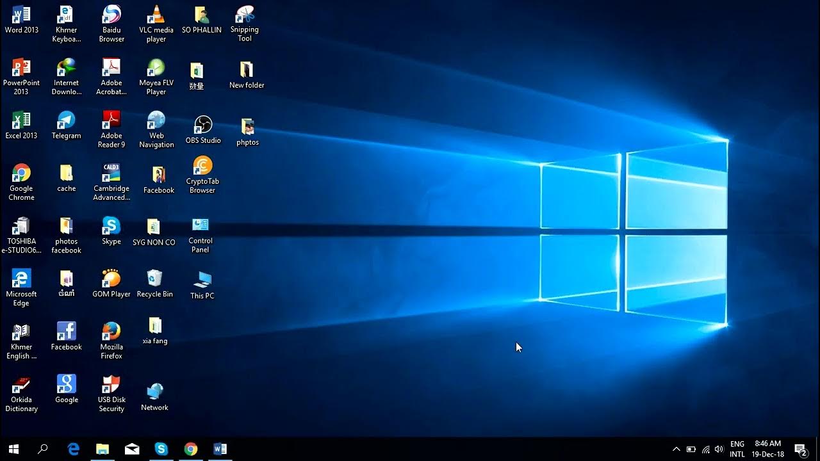
Task: Switch to Word on the taskbar
Action: (x=220, y=449)
